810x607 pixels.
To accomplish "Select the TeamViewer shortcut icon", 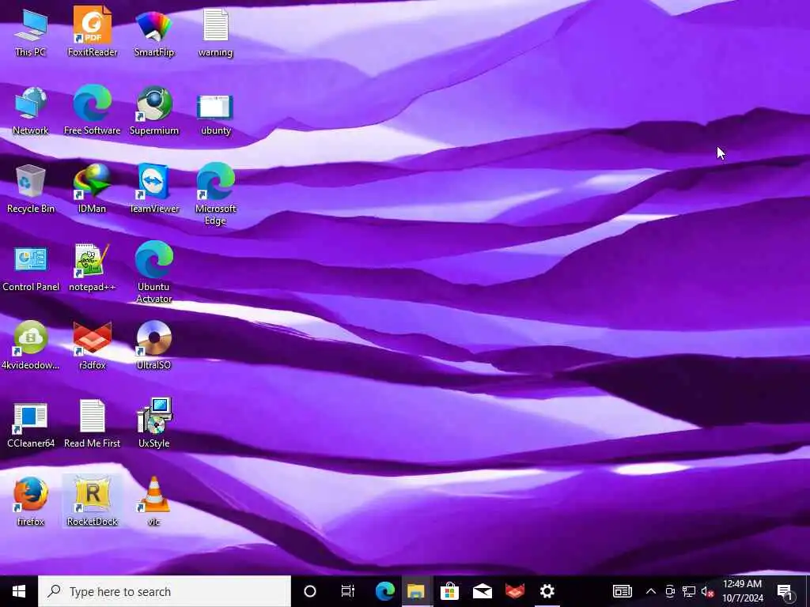I will [x=154, y=189].
